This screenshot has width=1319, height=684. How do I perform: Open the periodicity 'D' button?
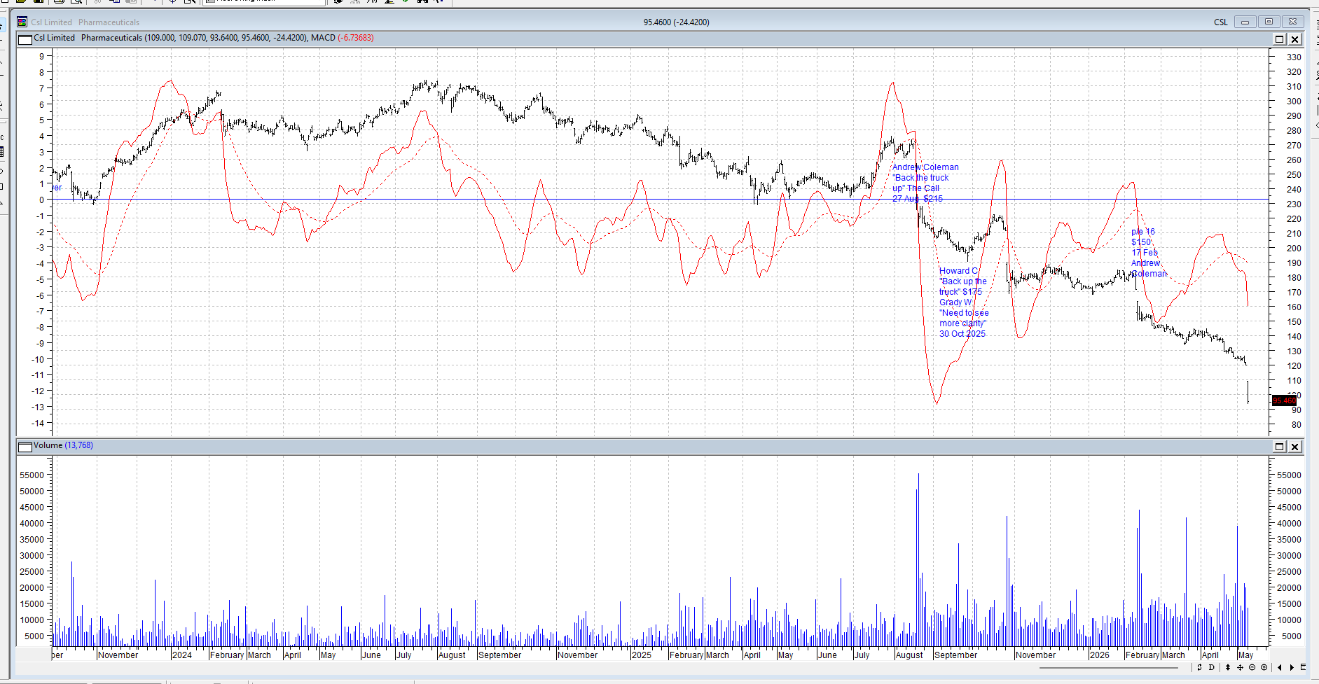click(x=1212, y=667)
